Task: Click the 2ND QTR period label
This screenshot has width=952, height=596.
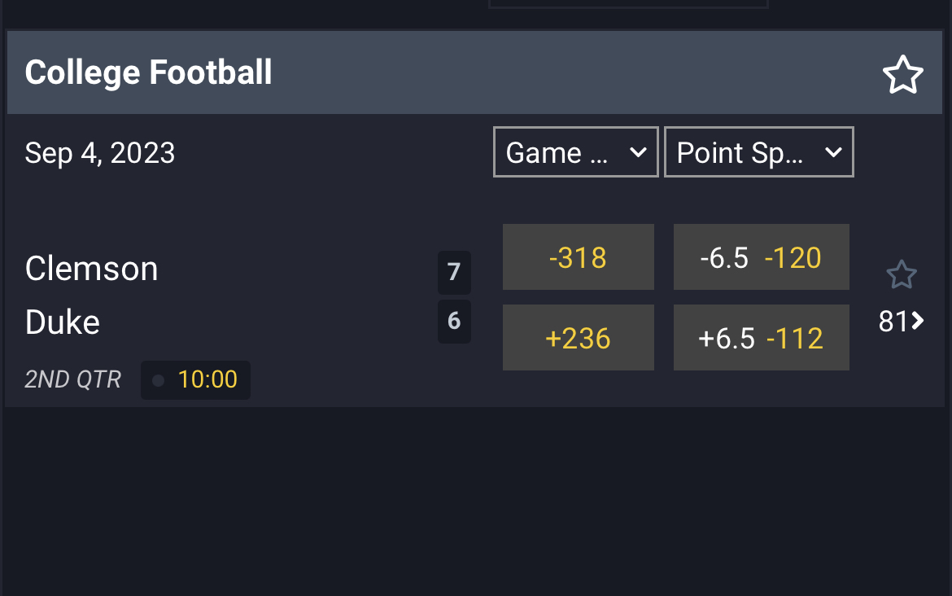Action: 72,379
